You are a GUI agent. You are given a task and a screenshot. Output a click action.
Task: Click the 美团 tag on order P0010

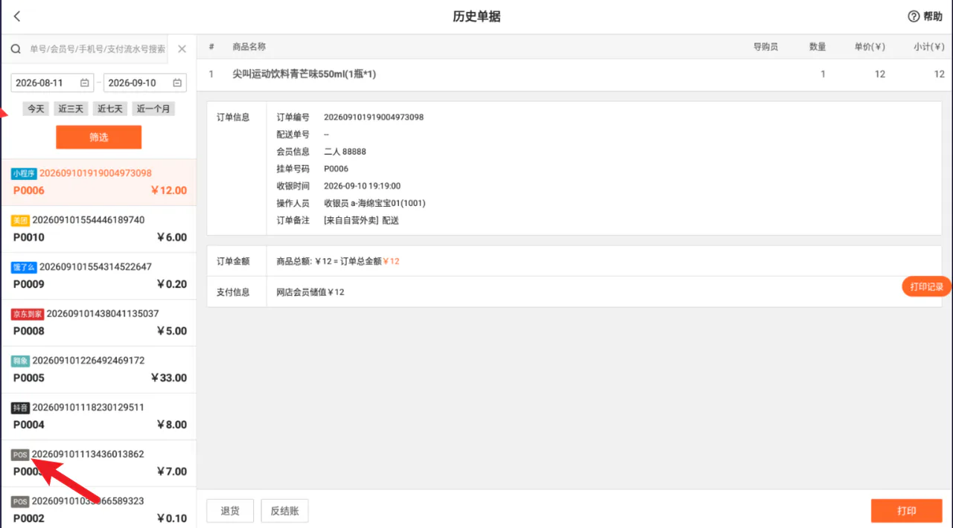[20, 220]
